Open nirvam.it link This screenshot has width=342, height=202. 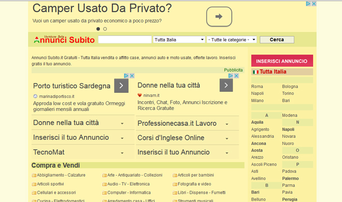pos(151,95)
